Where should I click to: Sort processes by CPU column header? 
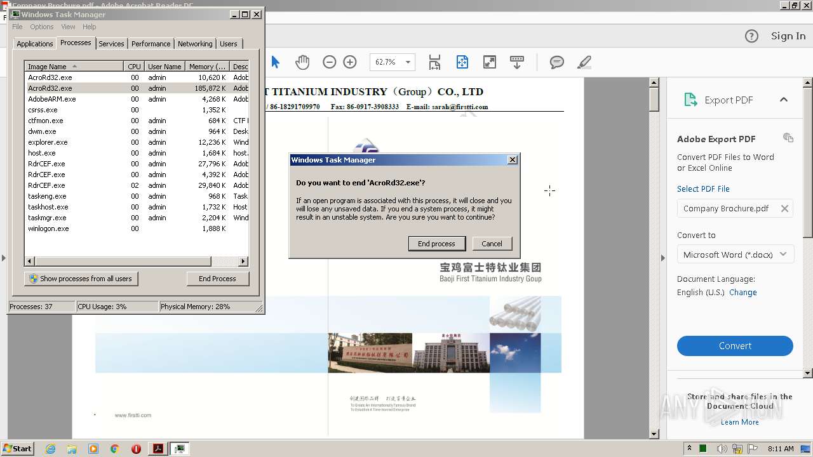pyautogui.click(x=134, y=67)
